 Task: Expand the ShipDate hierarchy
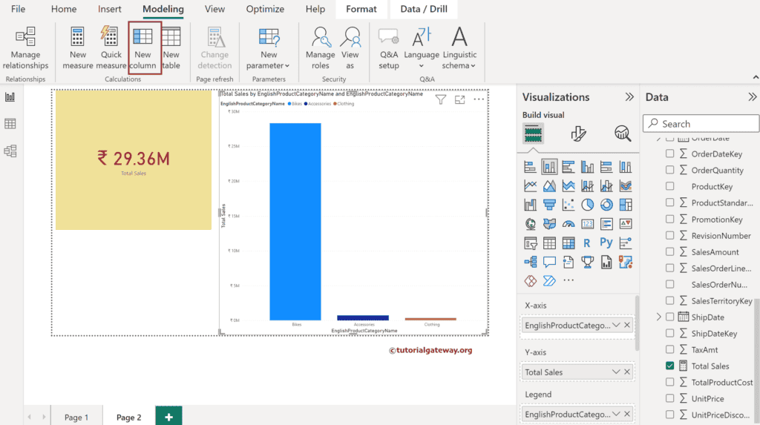658,317
